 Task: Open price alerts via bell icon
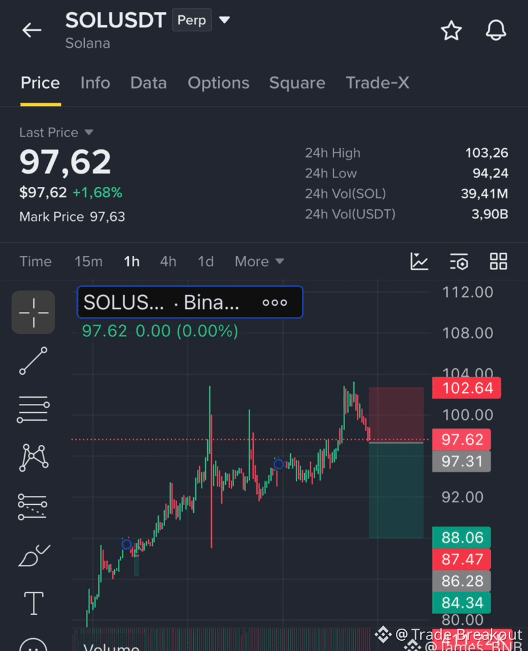(x=495, y=30)
